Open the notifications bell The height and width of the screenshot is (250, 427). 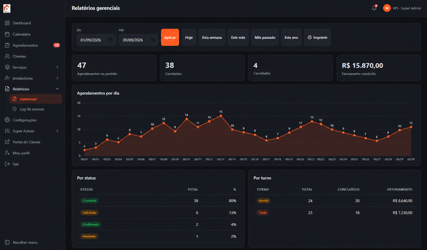pos(374,8)
